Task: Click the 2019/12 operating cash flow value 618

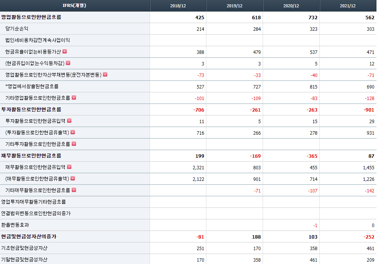Action: click(256, 18)
